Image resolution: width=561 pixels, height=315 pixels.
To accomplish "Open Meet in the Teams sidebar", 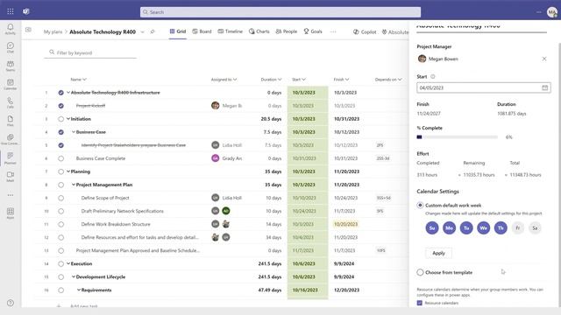I will (11, 177).
